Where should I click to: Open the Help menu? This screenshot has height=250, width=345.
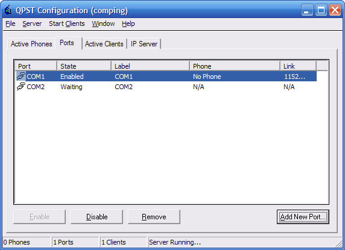[x=128, y=23]
